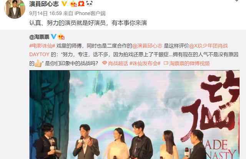246x159 pixels.
Task: Open the #电影诛仙# hashtag
Action: point(42,46)
